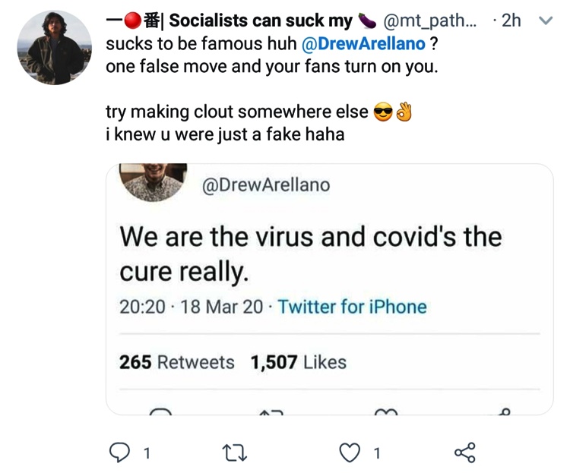The width and height of the screenshot is (570, 473).
Task: Expand the tweet options chevron menu
Action: (544, 22)
